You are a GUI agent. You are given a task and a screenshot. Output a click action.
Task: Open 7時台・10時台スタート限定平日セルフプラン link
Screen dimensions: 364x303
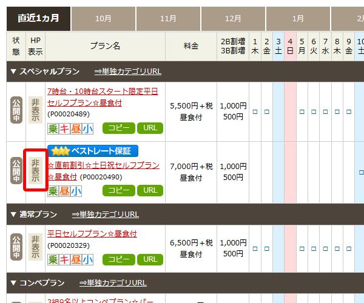click(x=103, y=97)
